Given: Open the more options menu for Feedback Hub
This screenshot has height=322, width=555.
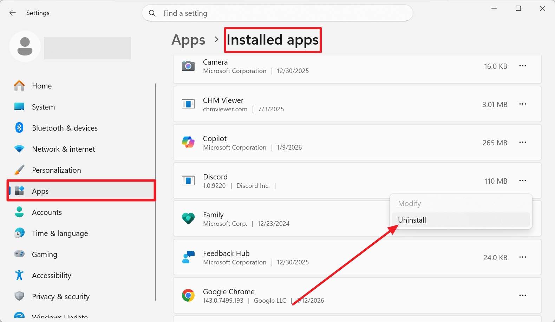Looking at the screenshot, I should tap(523, 257).
